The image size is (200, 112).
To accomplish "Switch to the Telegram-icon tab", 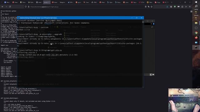I will (x=71, y=2).
